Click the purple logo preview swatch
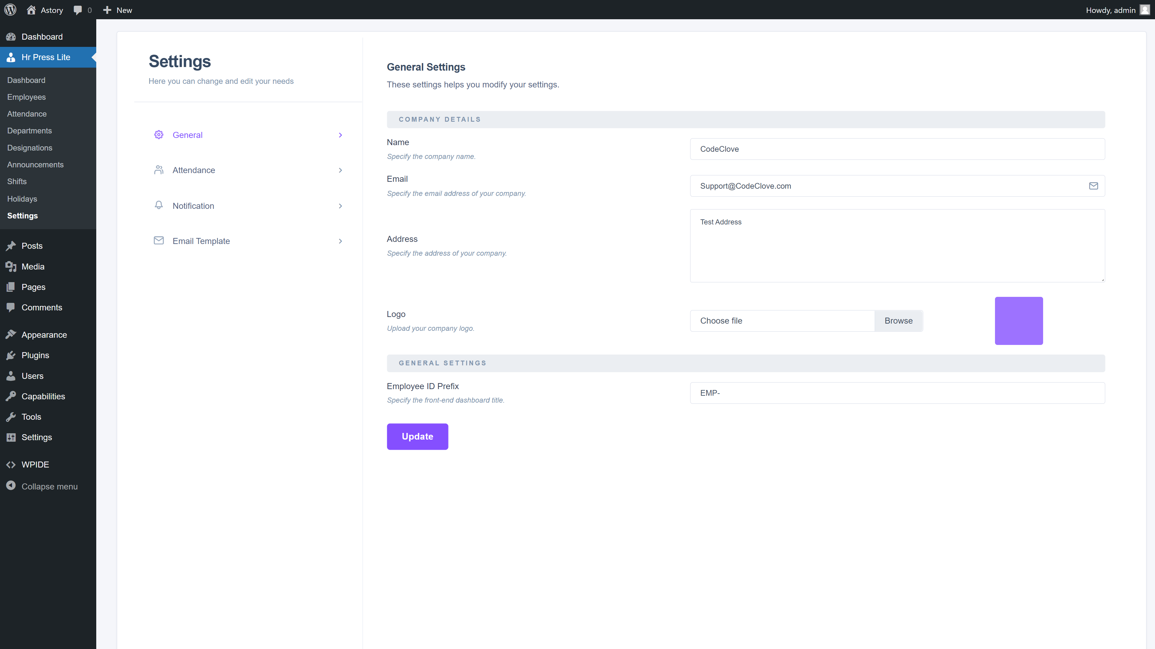This screenshot has height=649, width=1155. 1019,321
